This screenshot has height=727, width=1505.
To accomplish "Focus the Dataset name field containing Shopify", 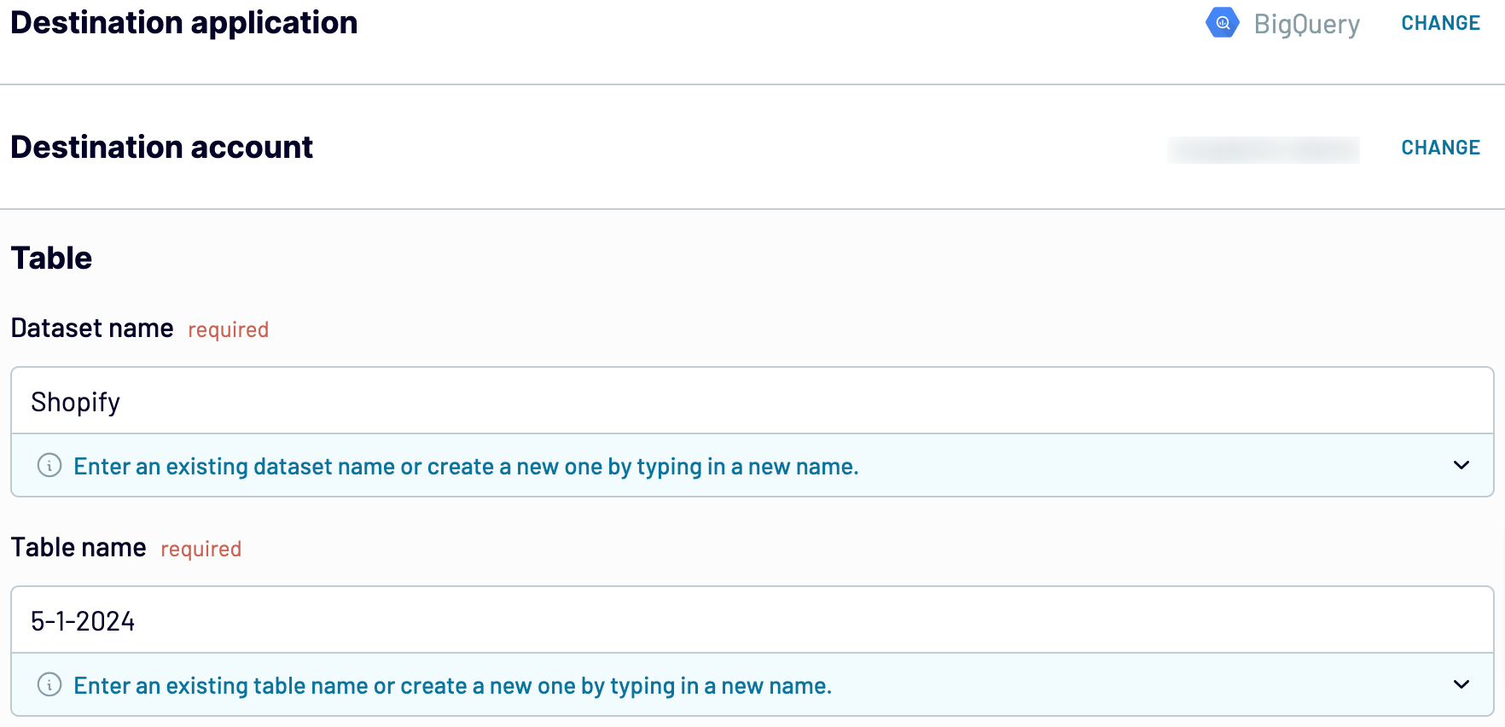I will tap(752, 402).
